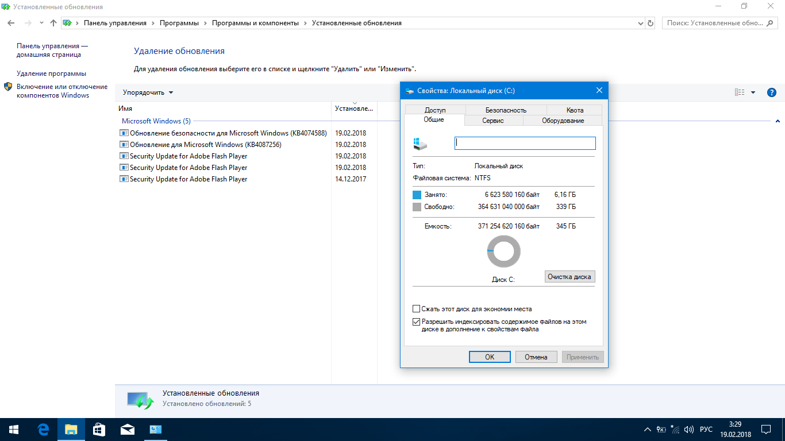Launch Microsoft Edge from the taskbar
This screenshot has height=441, width=785.
click(x=43, y=430)
